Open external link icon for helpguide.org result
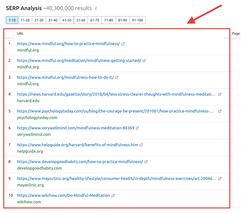Viewport: 241px width, 213px height. (x=141, y=145)
